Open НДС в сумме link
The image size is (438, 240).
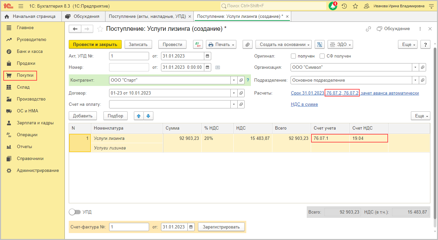[x=304, y=104]
